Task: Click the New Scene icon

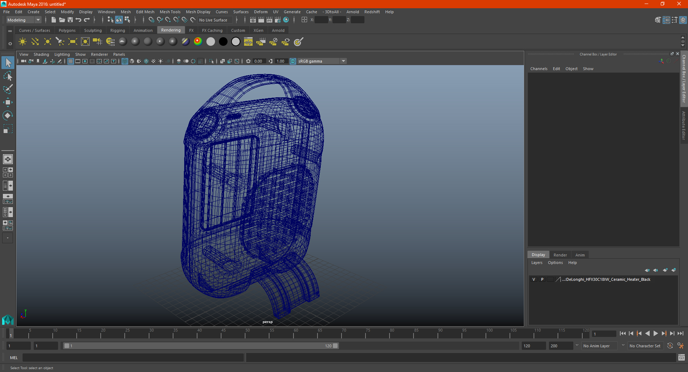Action: pyautogui.click(x=53, y=20)
